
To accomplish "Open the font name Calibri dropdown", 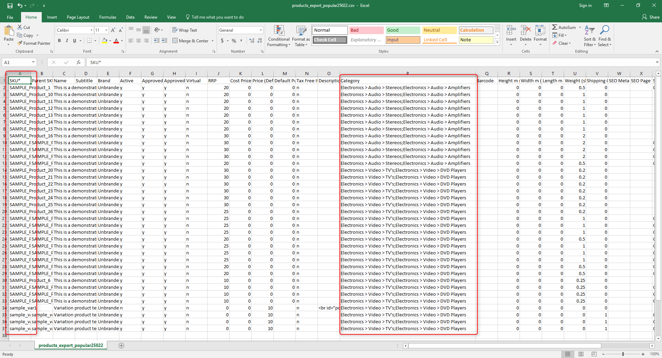I will pyautogui.click(x=91, y=30).
